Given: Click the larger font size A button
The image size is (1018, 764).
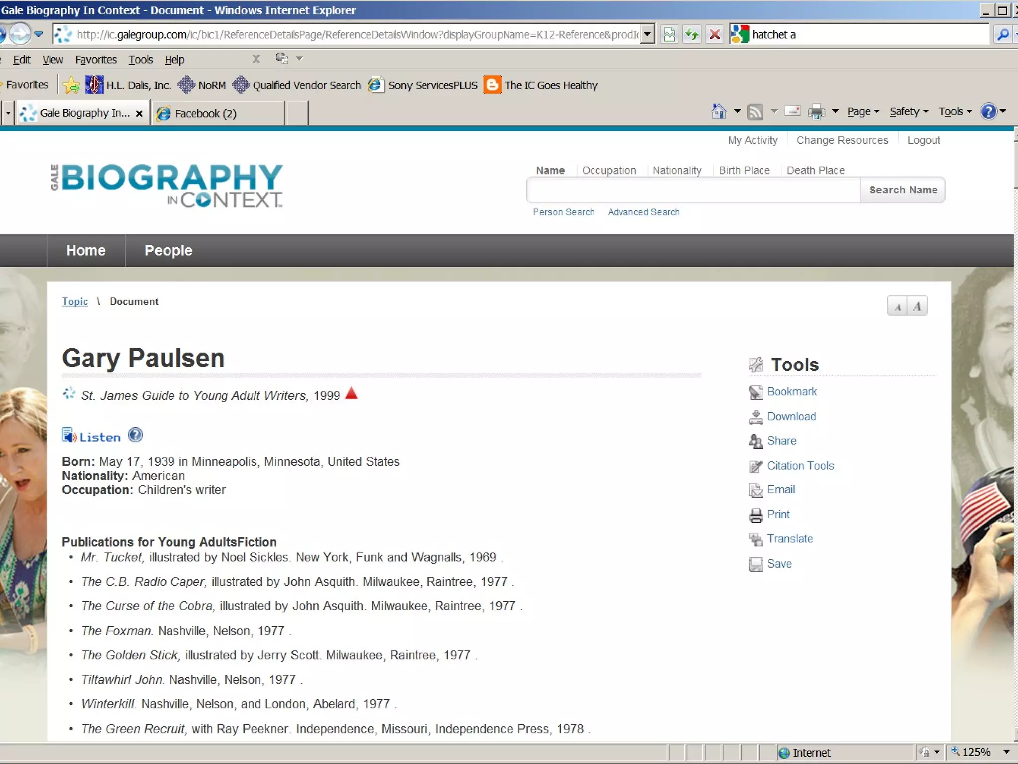Looking at the screenshot, I should 917,306.
